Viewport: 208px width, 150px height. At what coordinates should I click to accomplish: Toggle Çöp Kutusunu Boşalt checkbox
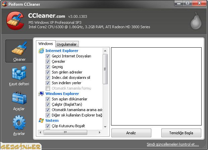click(48, 126)
